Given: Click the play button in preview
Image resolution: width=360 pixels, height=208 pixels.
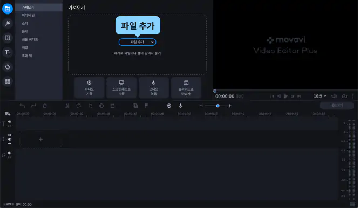Looking at the screenshot, I should pos(286,96).
